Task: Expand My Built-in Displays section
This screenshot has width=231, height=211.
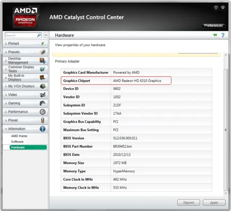Action: click(25, 77)
